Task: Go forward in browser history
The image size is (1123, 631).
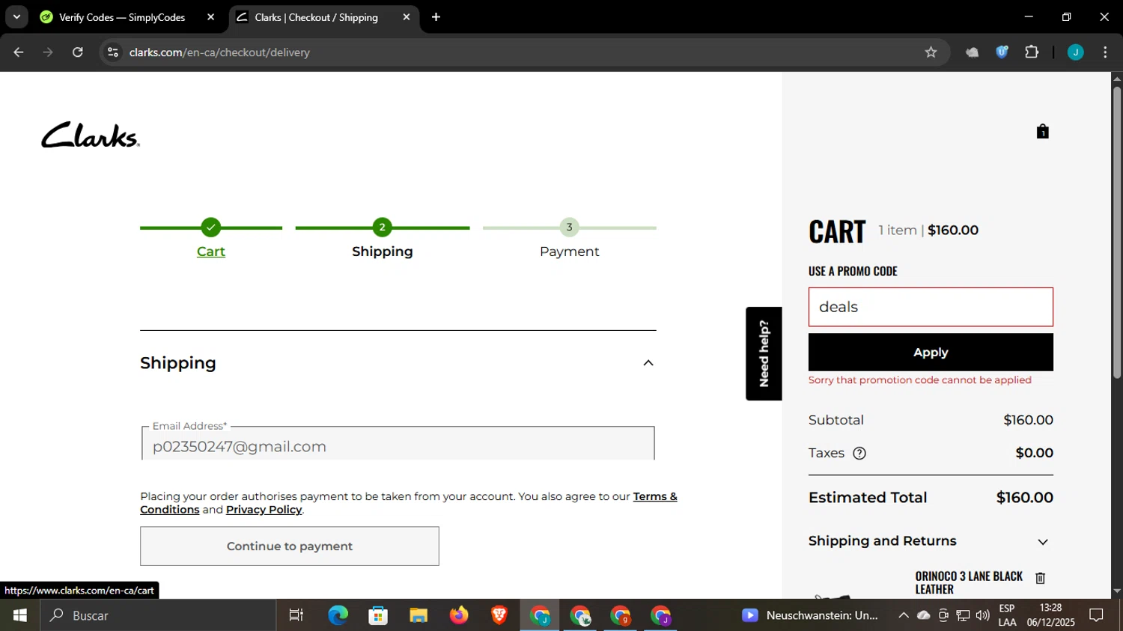Action: (48, 52)
